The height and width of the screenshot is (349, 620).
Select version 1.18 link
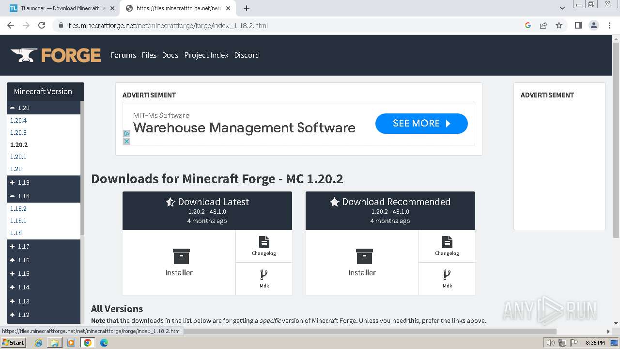pos(16,233)
